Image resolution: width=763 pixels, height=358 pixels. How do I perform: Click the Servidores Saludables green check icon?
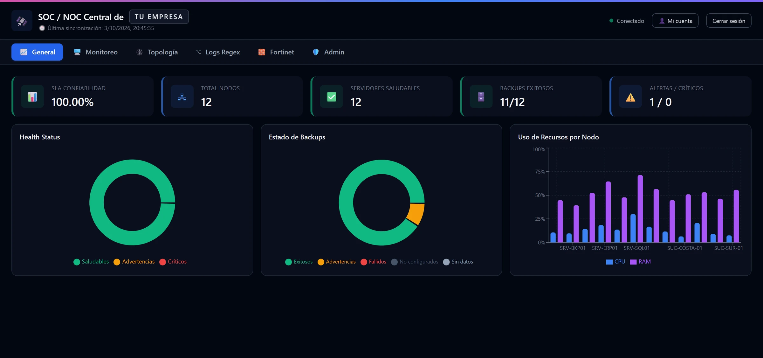point(331,97)
